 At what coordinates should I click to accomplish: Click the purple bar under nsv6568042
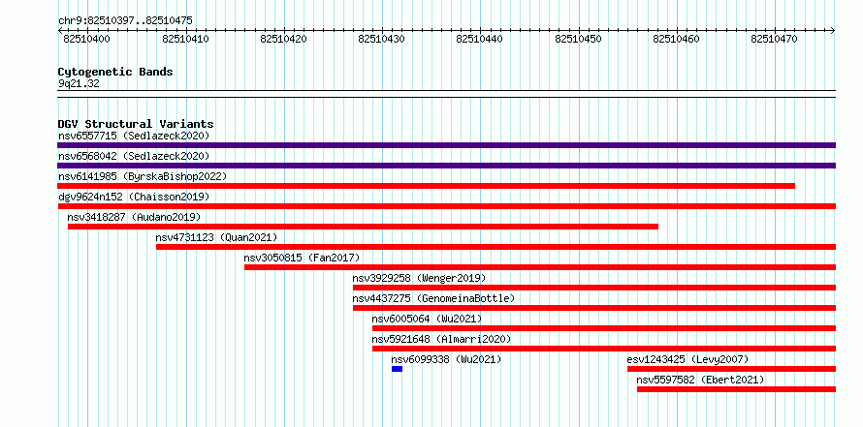pyautogui.click(x=446, y=166)
